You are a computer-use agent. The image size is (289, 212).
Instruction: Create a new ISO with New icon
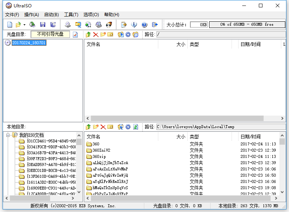point(10,25)
